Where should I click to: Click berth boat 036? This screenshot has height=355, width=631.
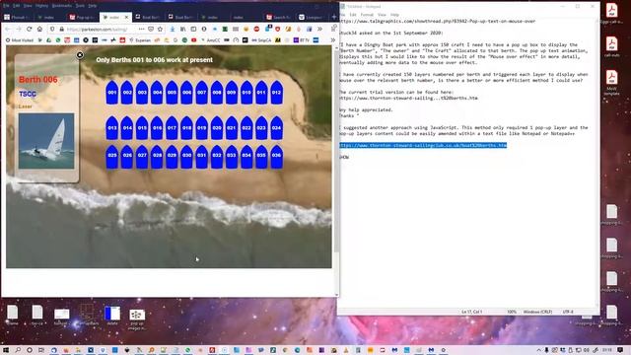276,157
